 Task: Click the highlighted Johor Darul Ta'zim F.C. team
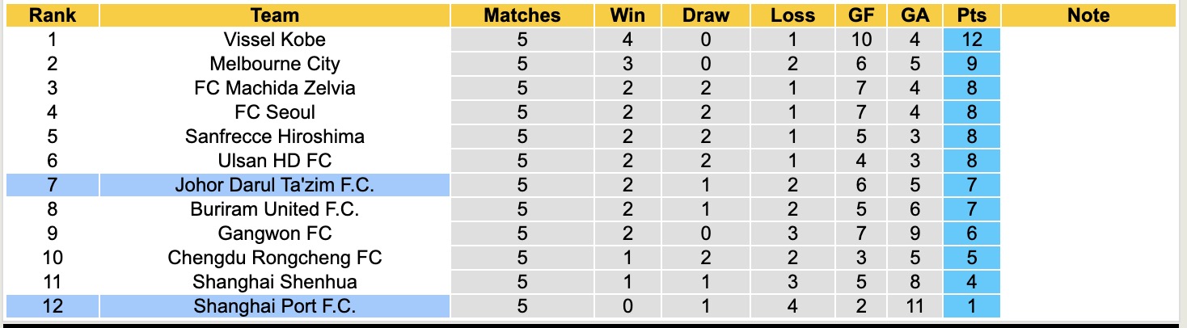[274, 185]
